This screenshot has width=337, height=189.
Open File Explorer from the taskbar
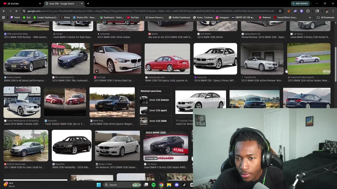tap(169, 185)
